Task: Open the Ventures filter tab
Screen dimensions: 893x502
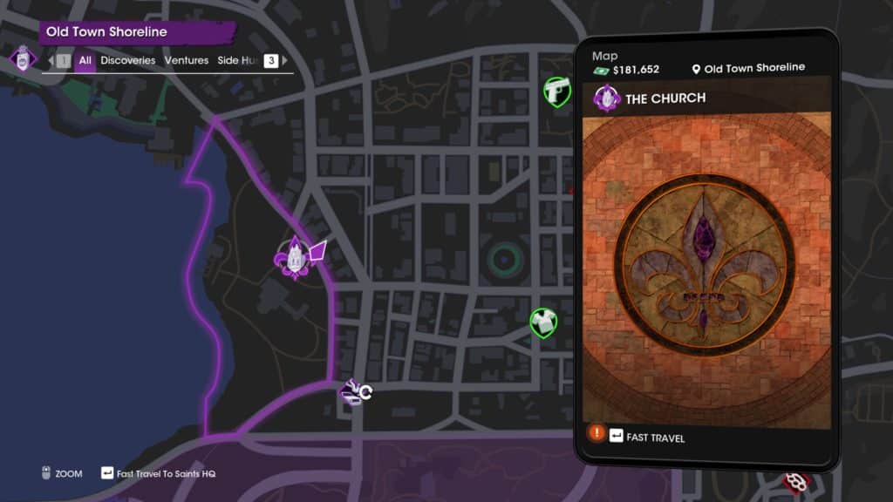Action: coord(187,60)
